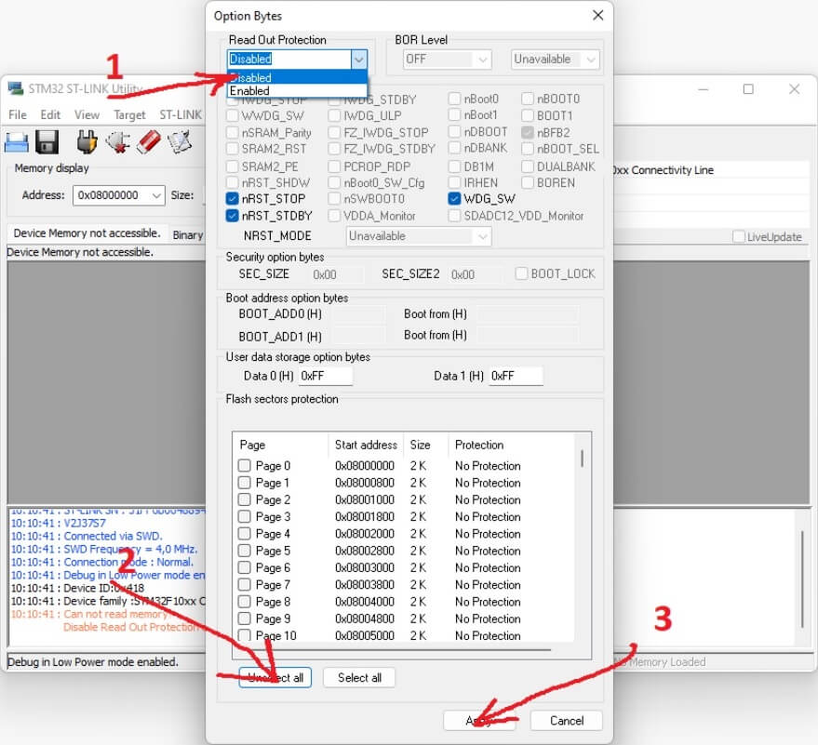Maximize the ST-LINK Utility main window
The image size is (818, 745).
coord(748,89)
